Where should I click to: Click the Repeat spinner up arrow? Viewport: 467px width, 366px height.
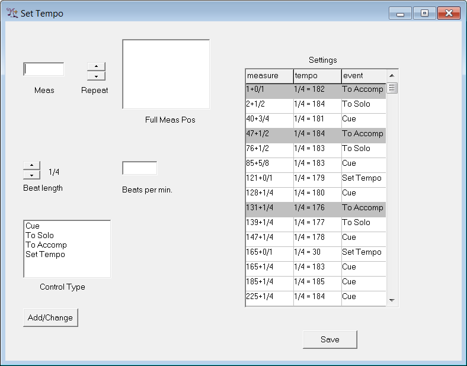pos(96,66)
